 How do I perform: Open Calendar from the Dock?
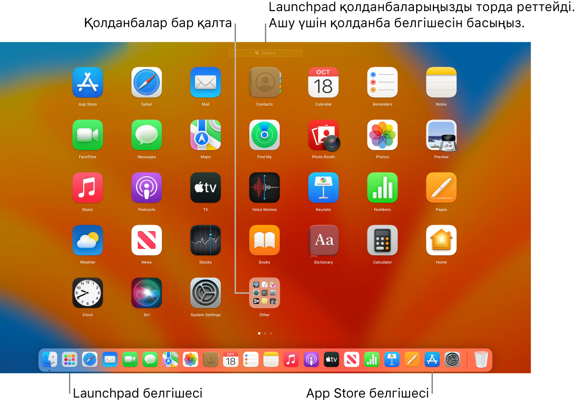(231, 359)
